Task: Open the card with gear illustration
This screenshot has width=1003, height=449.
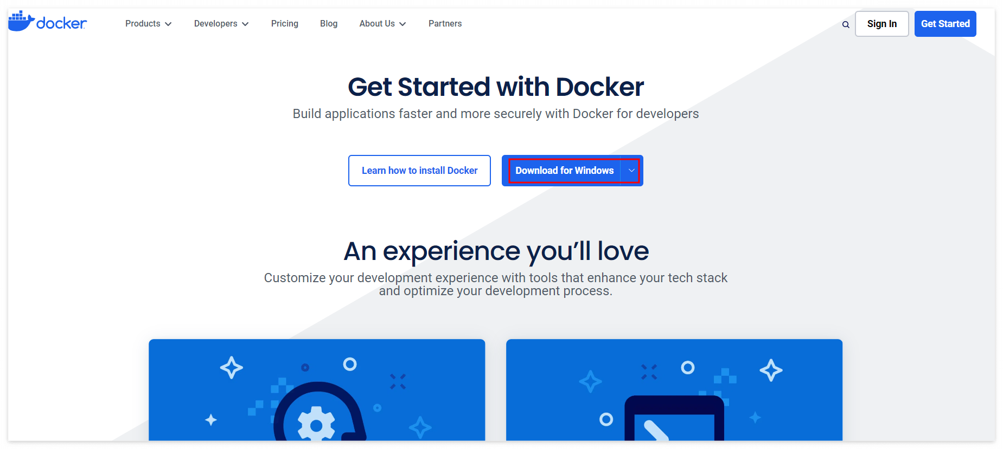Action: (x=317, y=390)
